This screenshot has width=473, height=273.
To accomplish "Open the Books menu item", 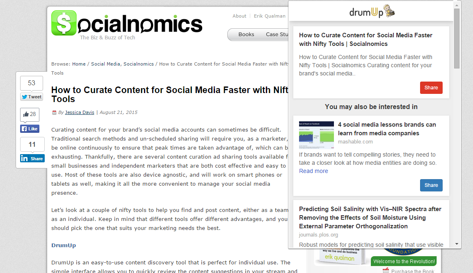I will pyautogui.click(x=246, y=34).
